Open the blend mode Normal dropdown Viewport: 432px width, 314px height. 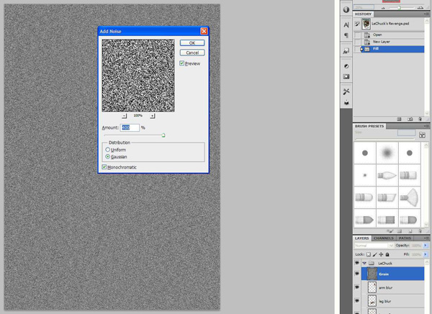374,246
